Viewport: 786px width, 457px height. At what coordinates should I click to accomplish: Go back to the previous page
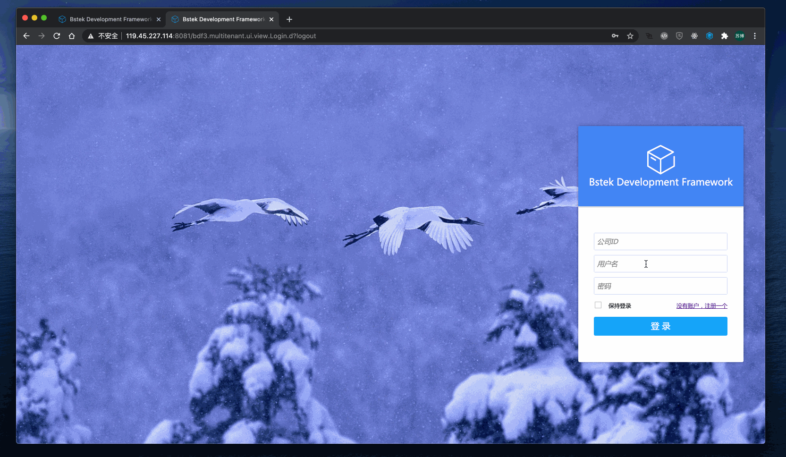pos(26,36)
